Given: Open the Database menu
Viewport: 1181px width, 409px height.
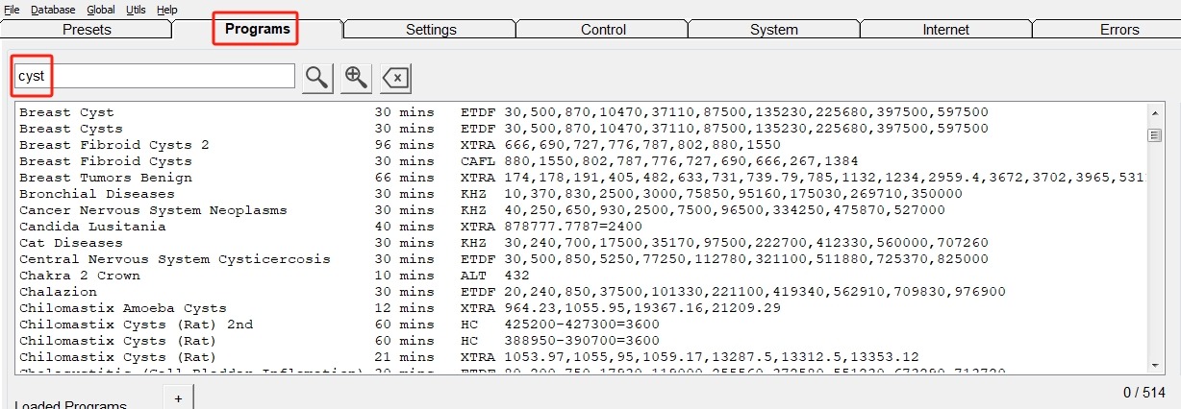Looking at the screenshot, I should point(53,10).
